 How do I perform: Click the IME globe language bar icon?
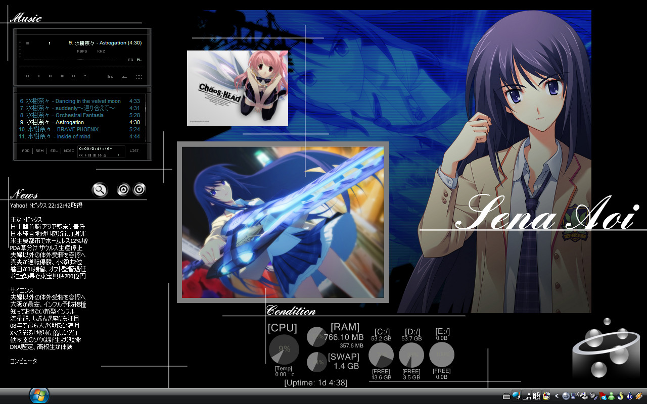[x=517, y=396]
